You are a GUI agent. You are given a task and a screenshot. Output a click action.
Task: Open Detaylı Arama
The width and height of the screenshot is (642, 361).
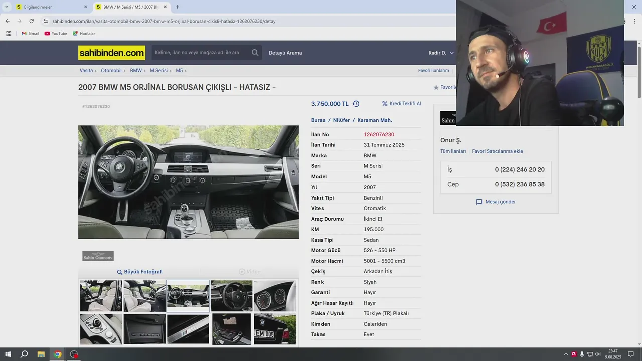coord(285,53)
